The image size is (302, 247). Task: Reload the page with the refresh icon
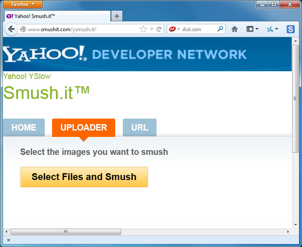click(x=159, y=29)
